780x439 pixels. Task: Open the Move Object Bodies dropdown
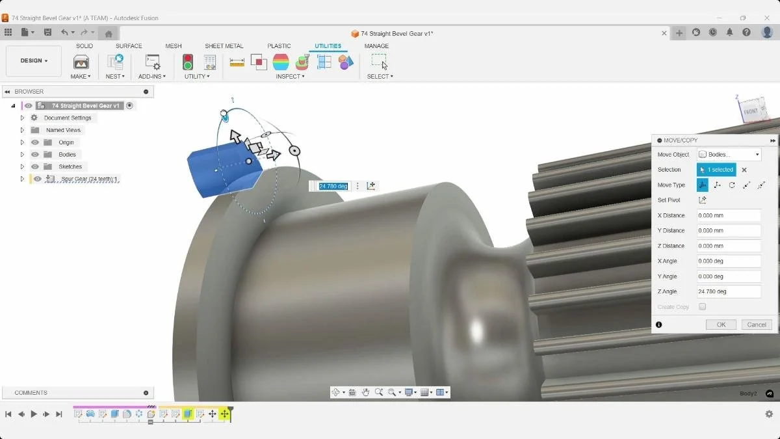pos(729,155)
